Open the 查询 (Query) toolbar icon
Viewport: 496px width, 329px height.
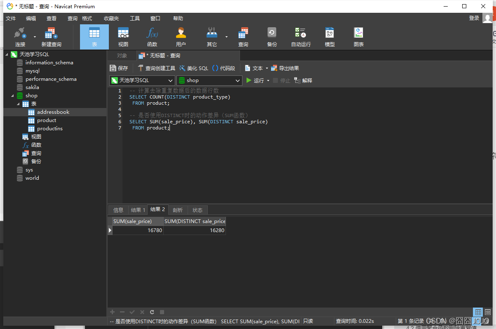coord(243,37)
